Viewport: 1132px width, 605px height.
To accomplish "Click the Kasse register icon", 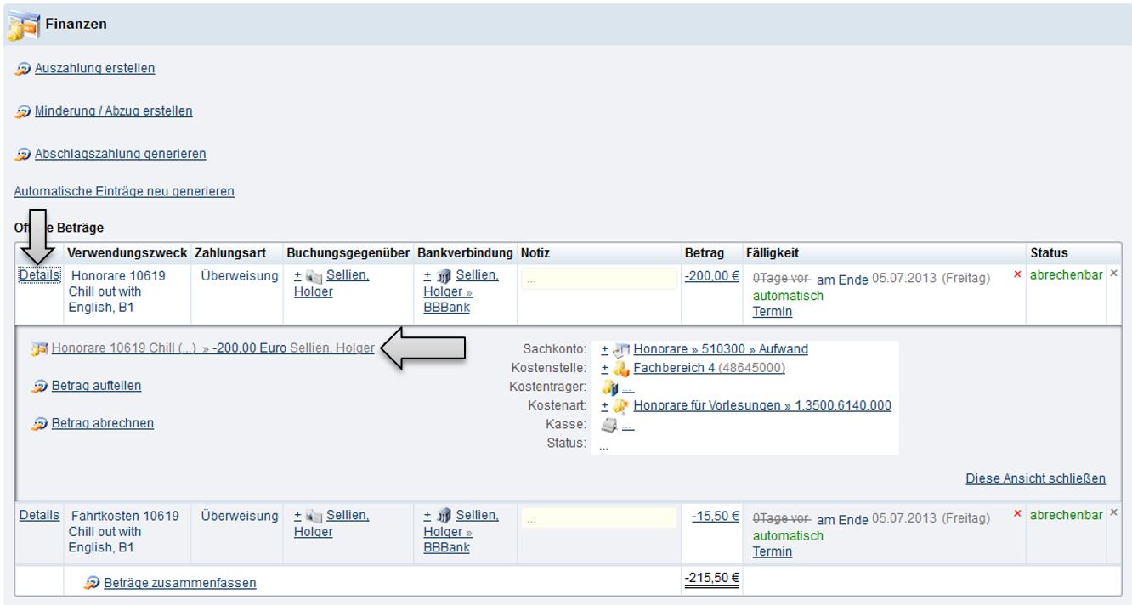I will (609, 425).
